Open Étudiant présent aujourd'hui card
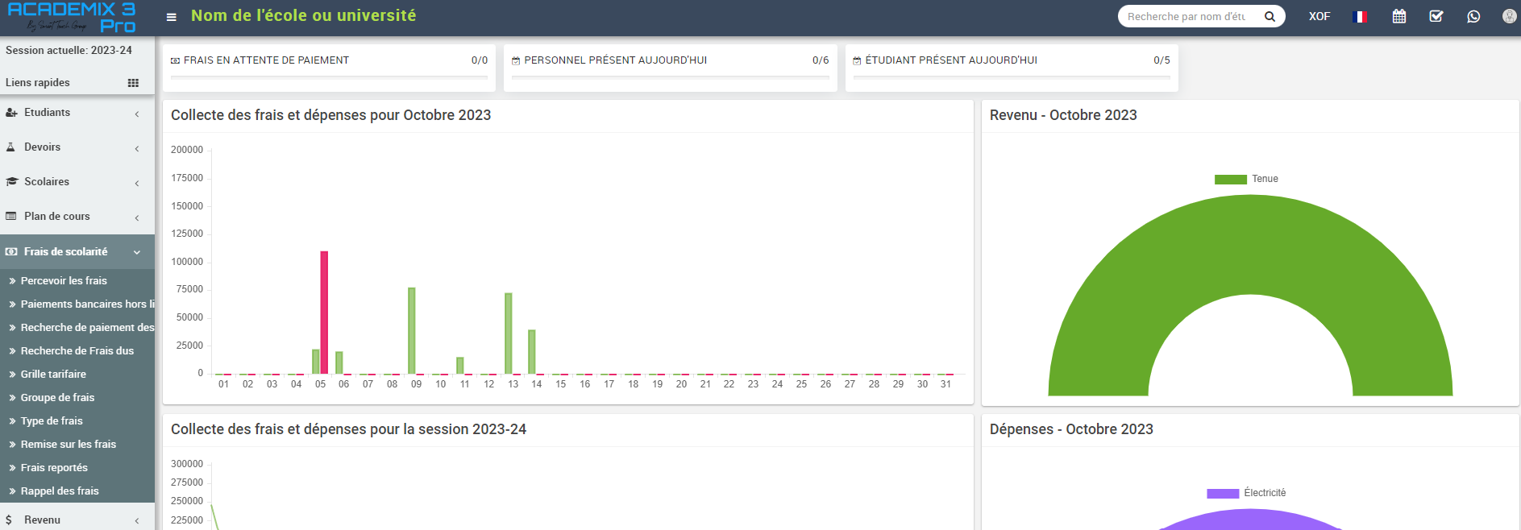 click(1012, 68)
